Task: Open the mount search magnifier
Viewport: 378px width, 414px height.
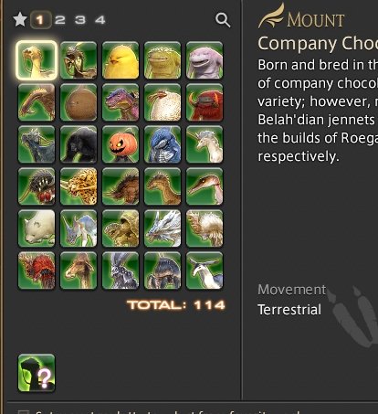Action: (x=223, y=20)
